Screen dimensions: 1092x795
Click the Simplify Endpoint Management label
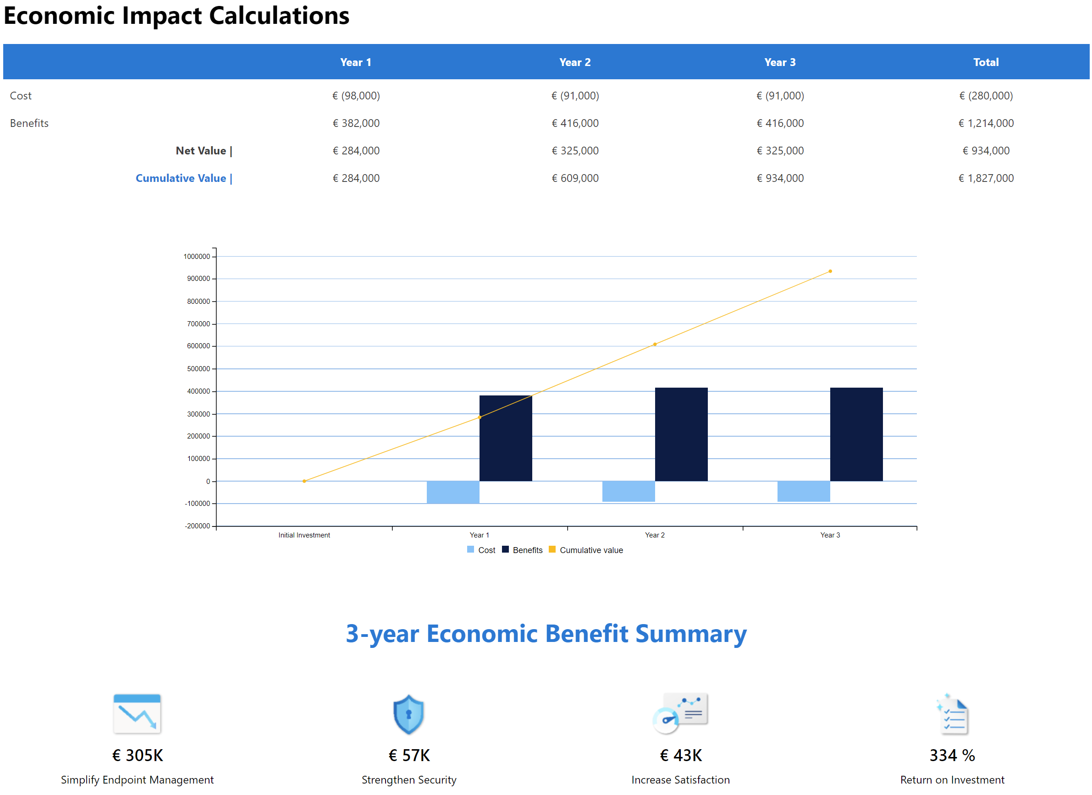[x=137, y=780]
